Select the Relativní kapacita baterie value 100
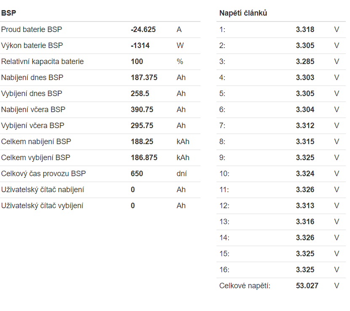 [137, 62]
